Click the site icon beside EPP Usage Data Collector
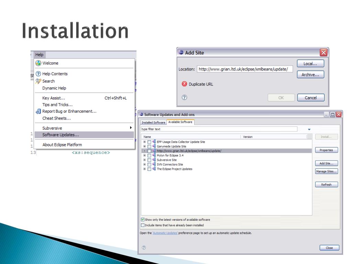The width and height of the screenshot is (352, 264). point(154,142)
